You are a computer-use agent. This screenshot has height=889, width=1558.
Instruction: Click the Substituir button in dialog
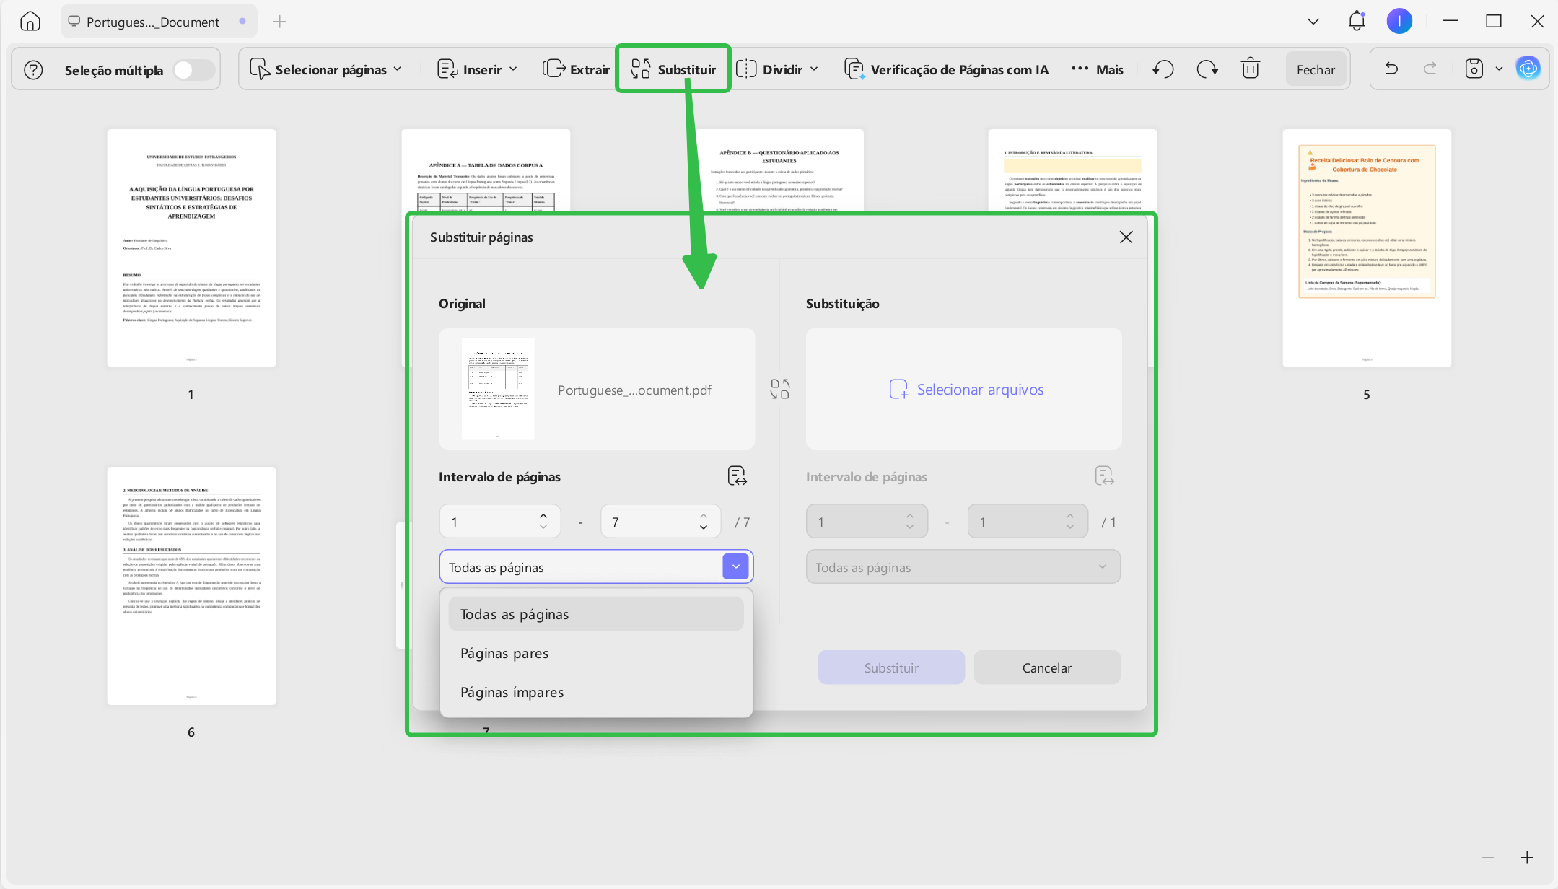click(891, 667)
